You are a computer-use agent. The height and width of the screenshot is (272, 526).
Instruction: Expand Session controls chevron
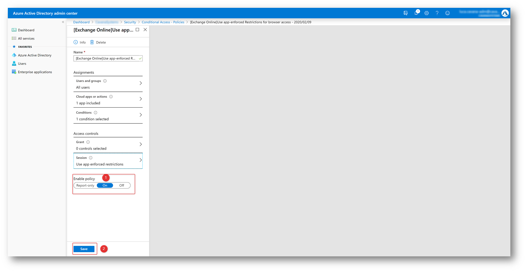click(x=140, y=160)
